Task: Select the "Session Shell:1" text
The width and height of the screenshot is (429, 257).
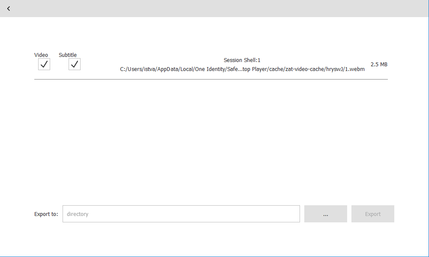Action: [242, 60]
